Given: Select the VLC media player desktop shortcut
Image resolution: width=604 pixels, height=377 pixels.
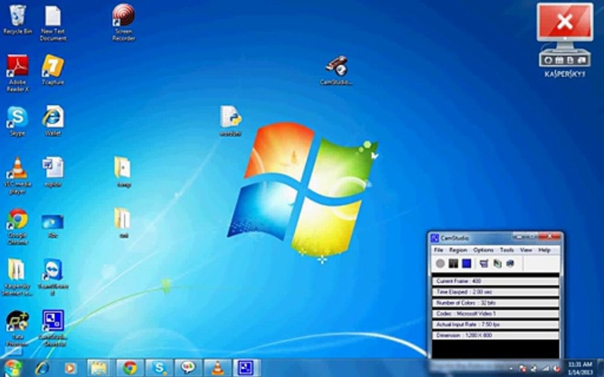Looking at the screenshot, I should pos(17,176).
